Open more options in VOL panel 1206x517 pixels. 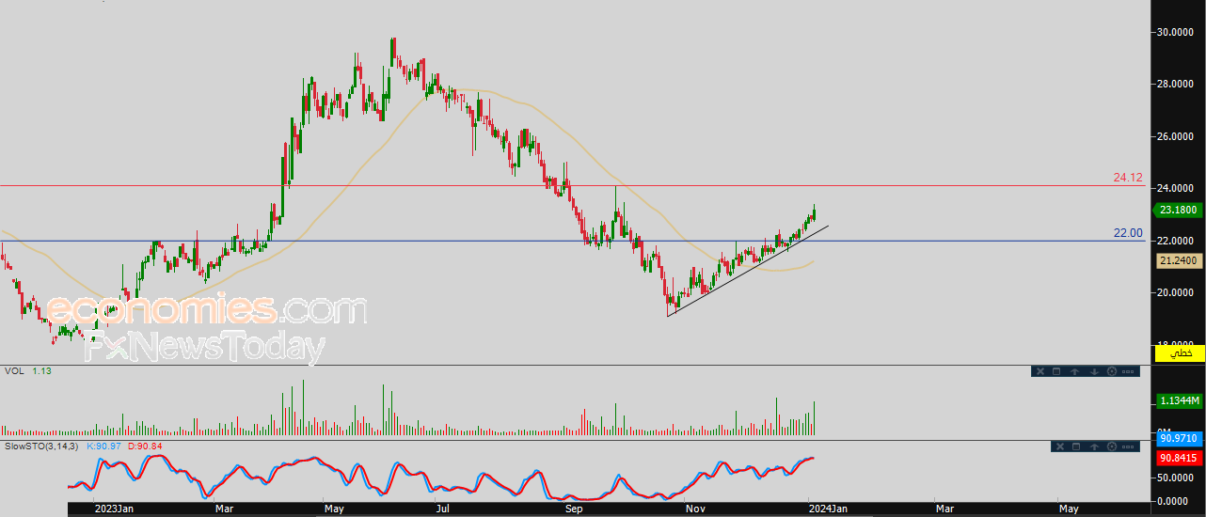click(x=1128, y=371)
